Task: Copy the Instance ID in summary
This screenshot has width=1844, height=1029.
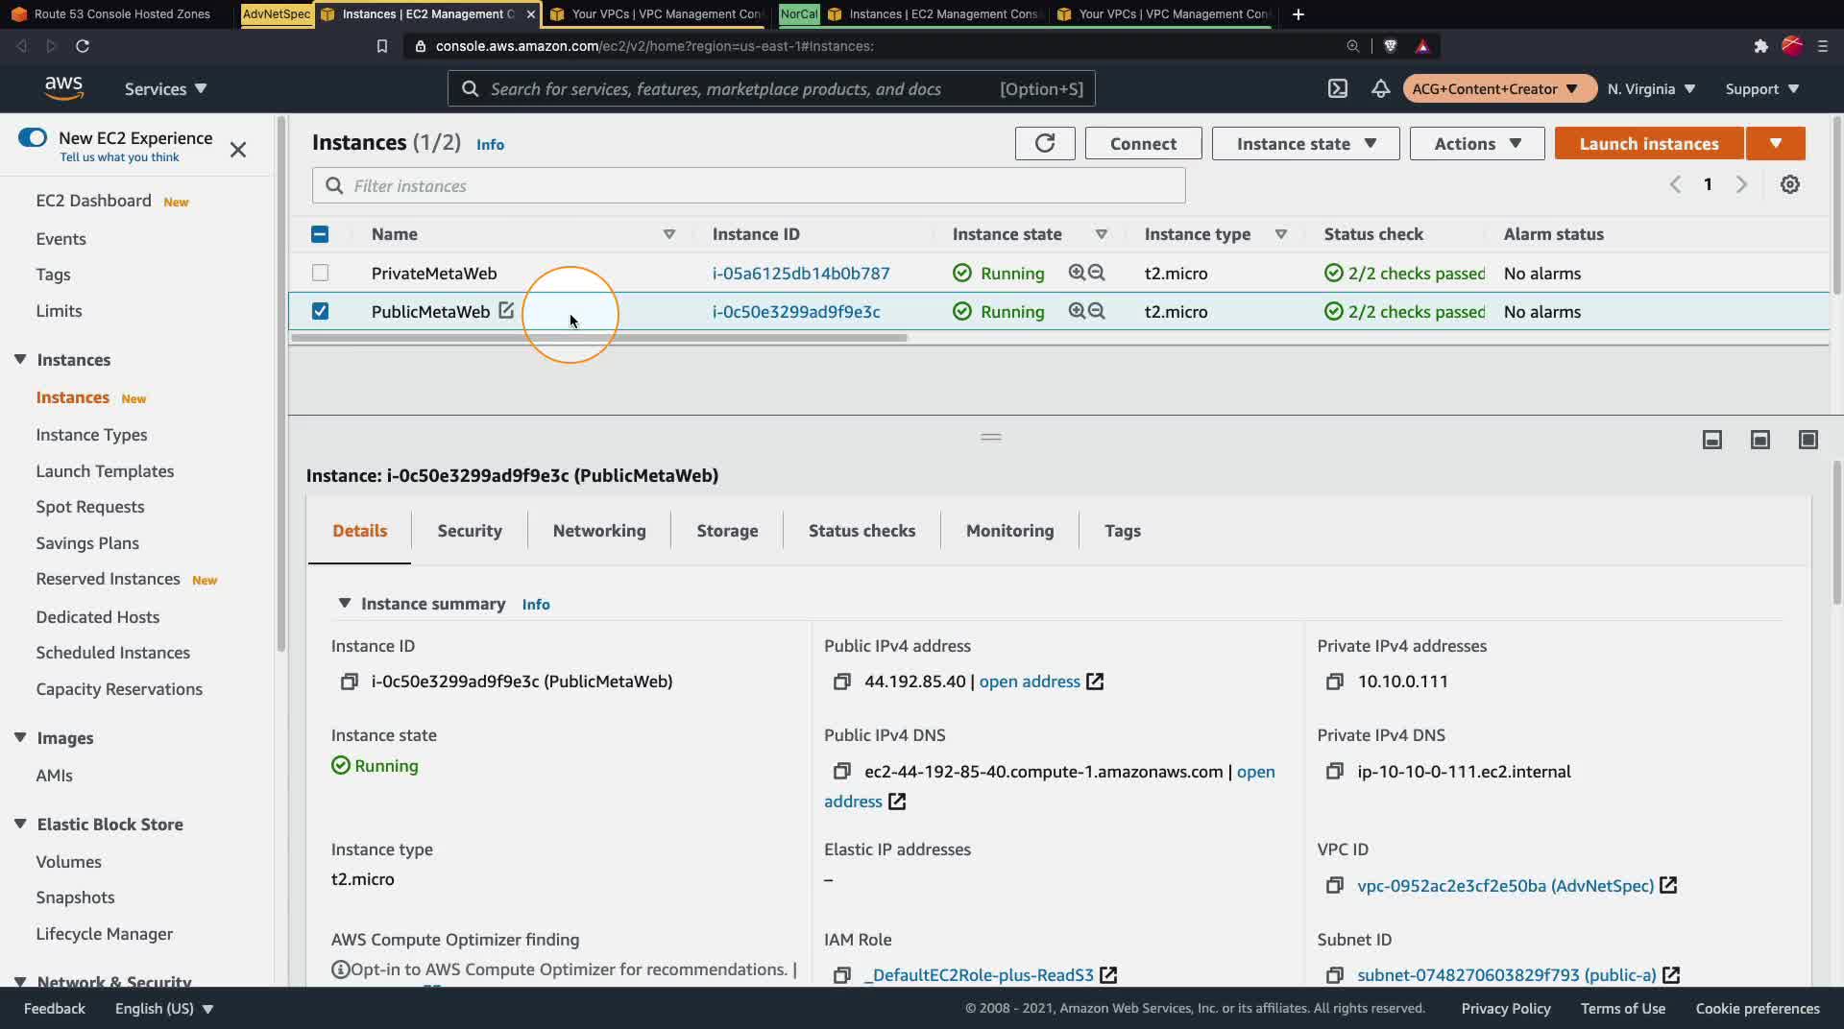Action: [x=350, y=682]
